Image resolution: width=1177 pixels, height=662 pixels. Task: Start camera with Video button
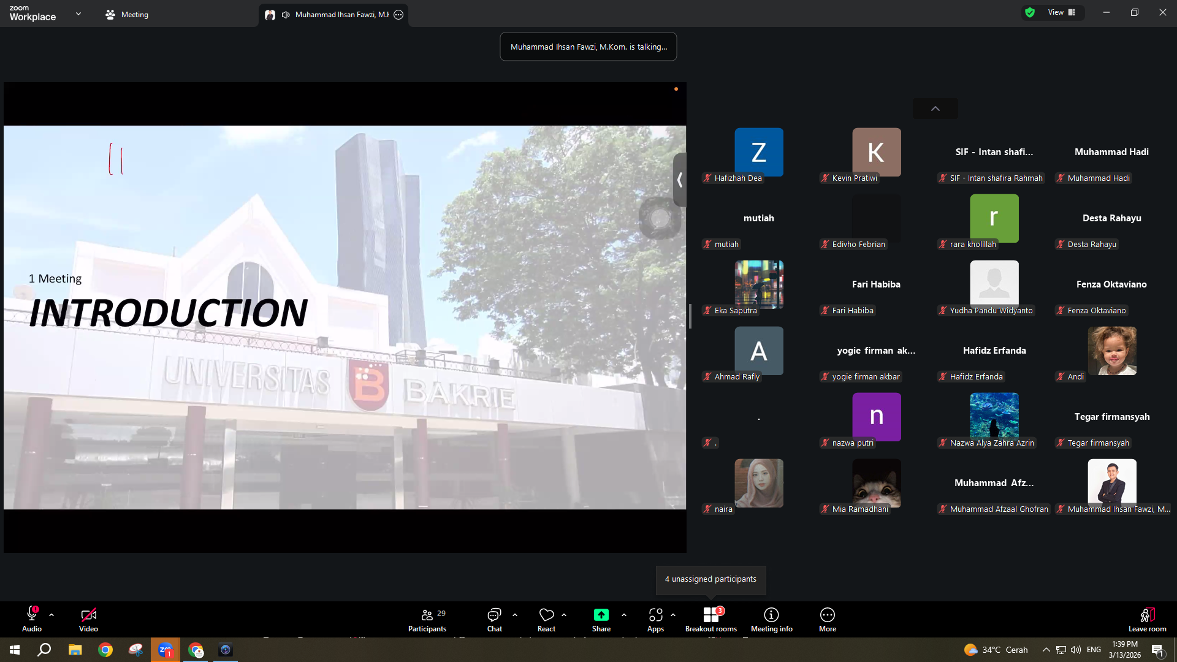coord(88,619)
